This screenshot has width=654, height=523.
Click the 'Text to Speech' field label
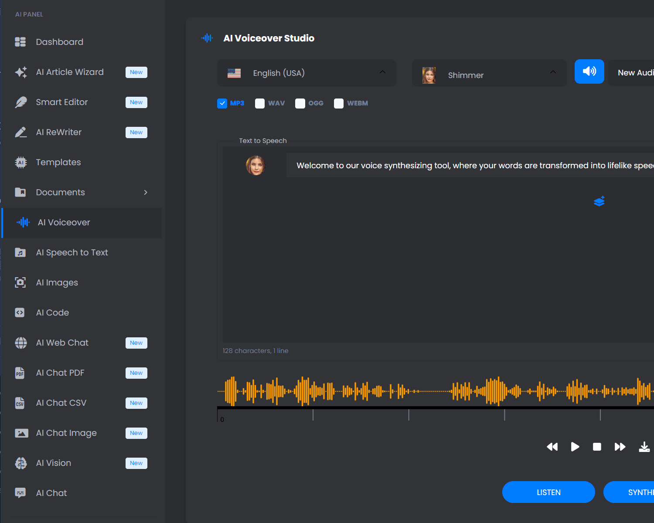263,141
